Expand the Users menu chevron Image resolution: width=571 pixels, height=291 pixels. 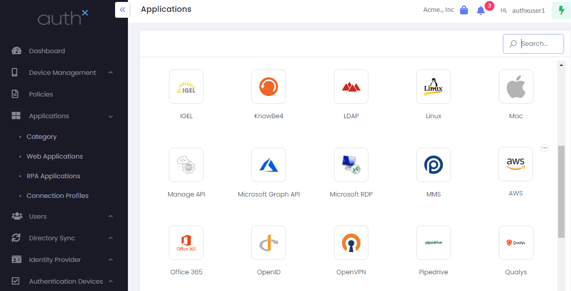(x=111, y=217)
